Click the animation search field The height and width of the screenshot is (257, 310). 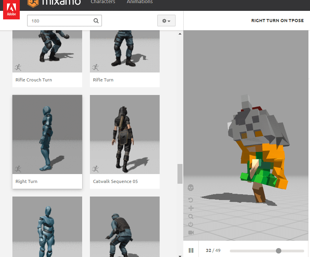pyautogui.click(x=64, y=21)
